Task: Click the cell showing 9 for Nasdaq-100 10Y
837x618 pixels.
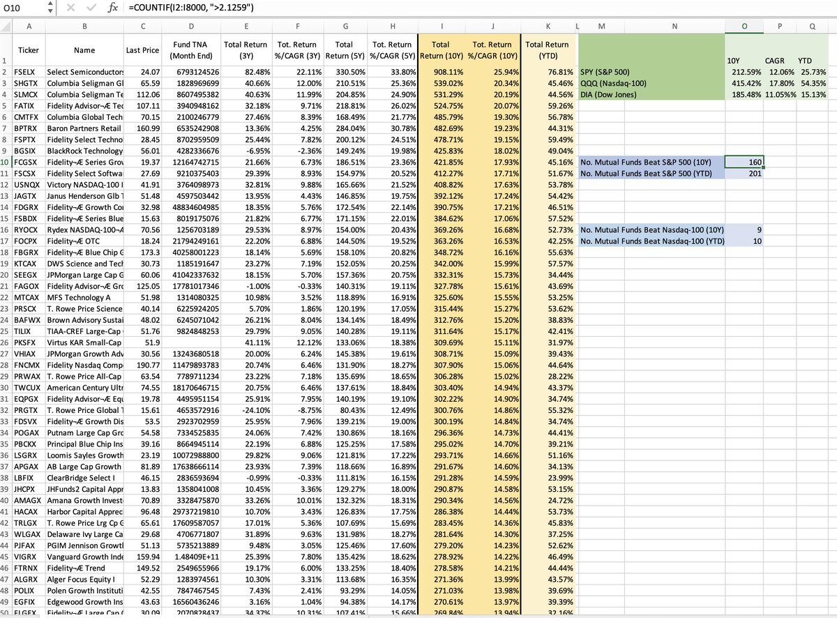Action: (x=744, y=230)
